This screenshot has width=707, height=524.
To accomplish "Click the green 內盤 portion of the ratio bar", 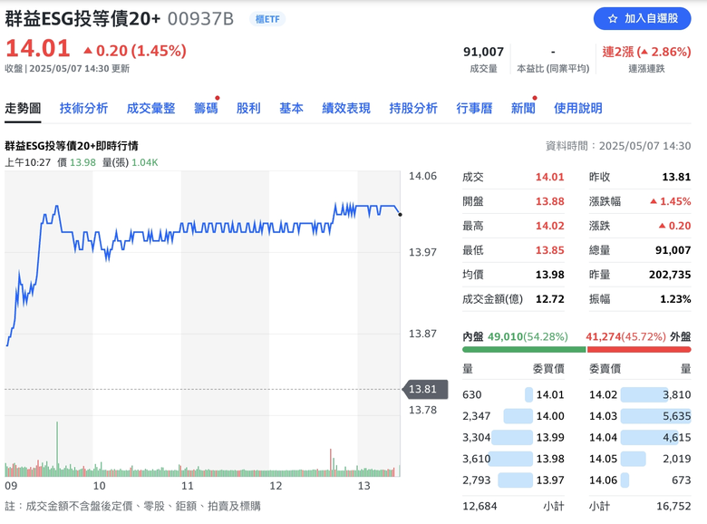I will pyautogui.click(x=524, y=349).
